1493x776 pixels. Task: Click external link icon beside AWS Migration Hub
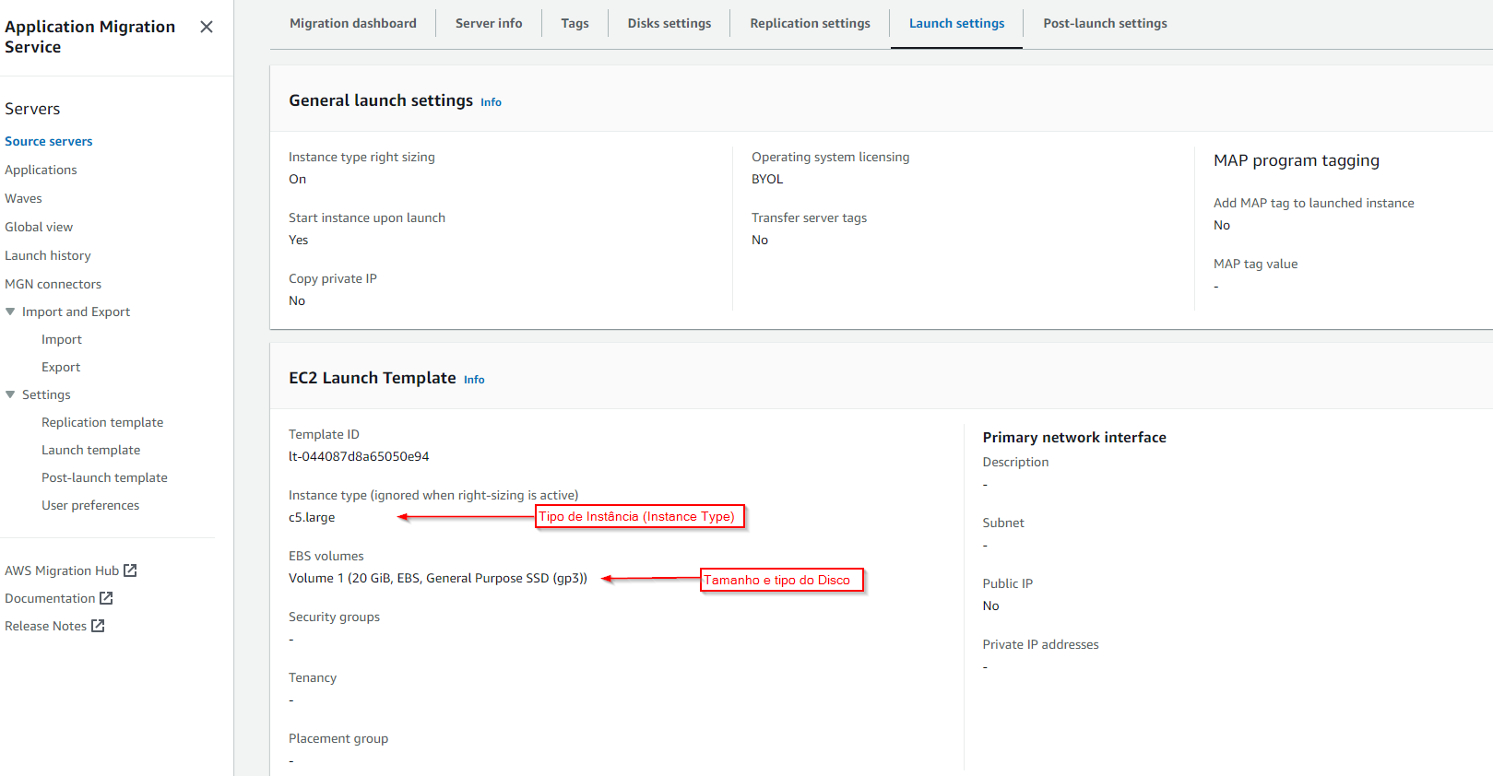pyautogui.click(x=130, y=570)
